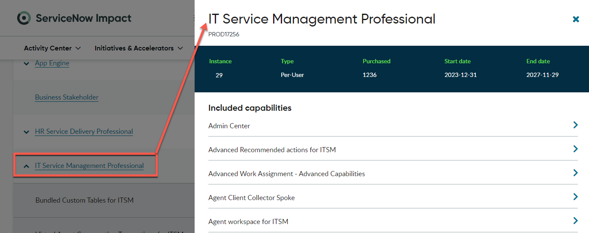Expand the HR Service Delivery Professional chevron
This screenshot has height=233, width=589.
pyautogui.click(x=27, y=132)
